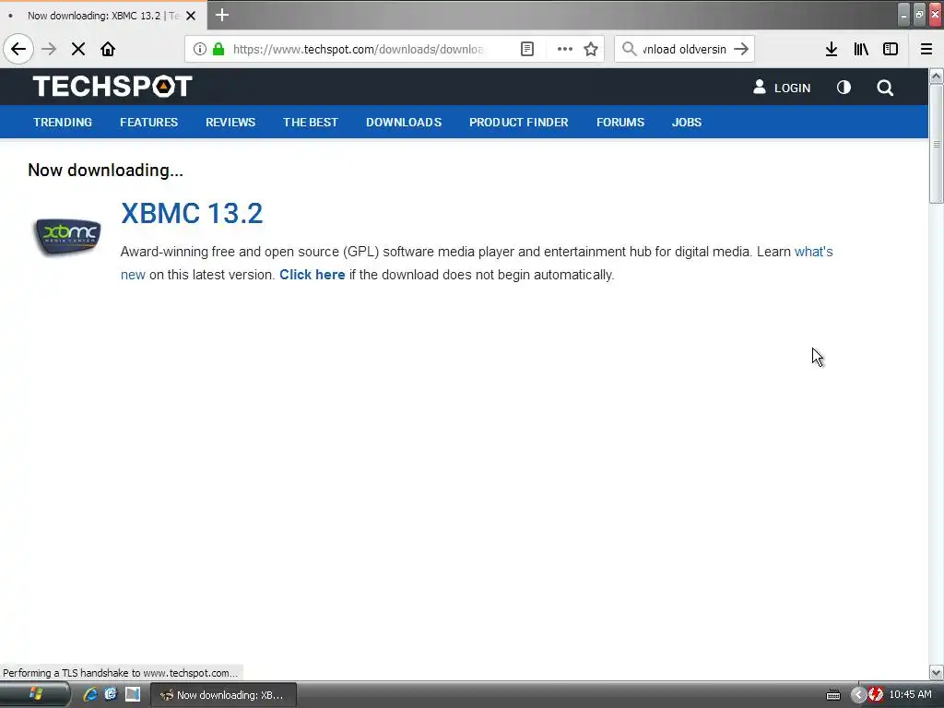Bookmark this page with the star
Image resolution: width=944 pixels, height=708 pixels.
pos(591,49)
